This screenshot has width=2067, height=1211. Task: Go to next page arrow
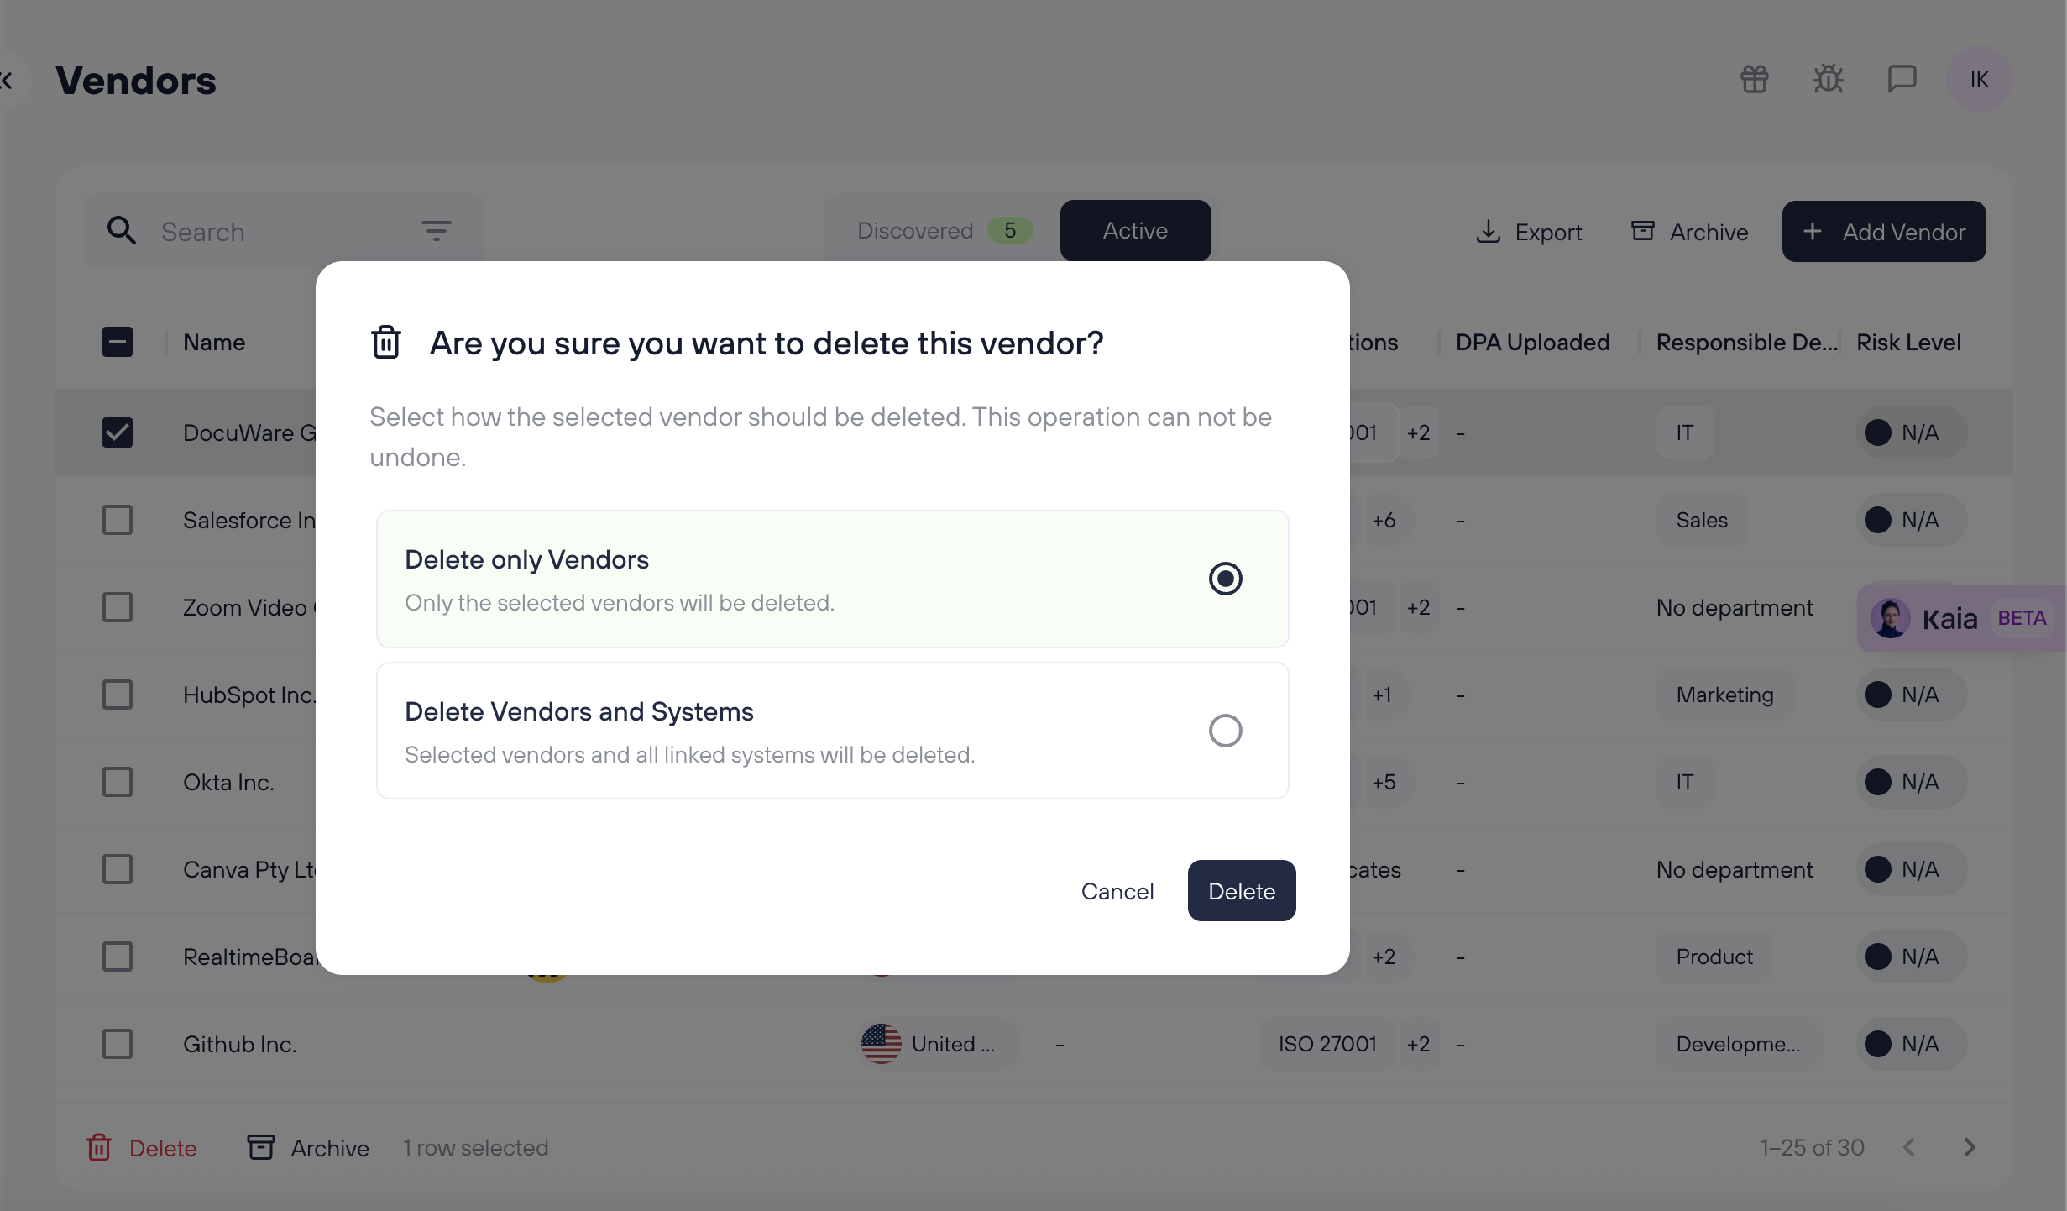(x=1970, y=1147)
